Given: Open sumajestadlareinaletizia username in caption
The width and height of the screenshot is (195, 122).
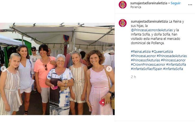Looking at the screenshot, I should point(149,22).
